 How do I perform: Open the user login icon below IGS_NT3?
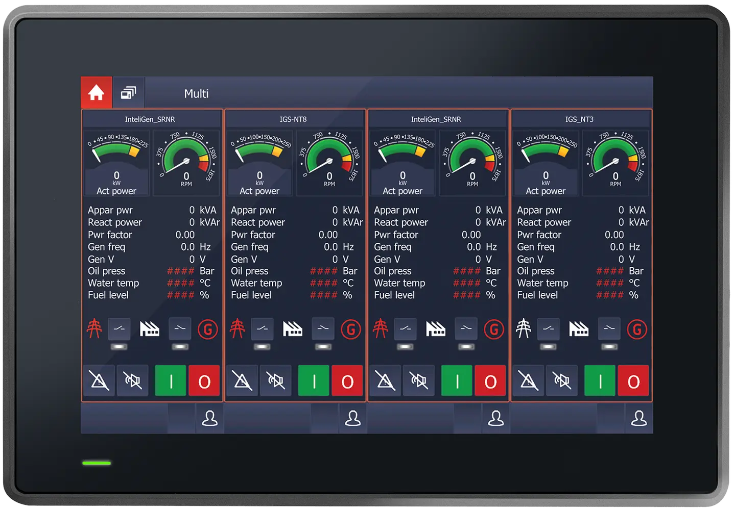click(x=638, y=418)
